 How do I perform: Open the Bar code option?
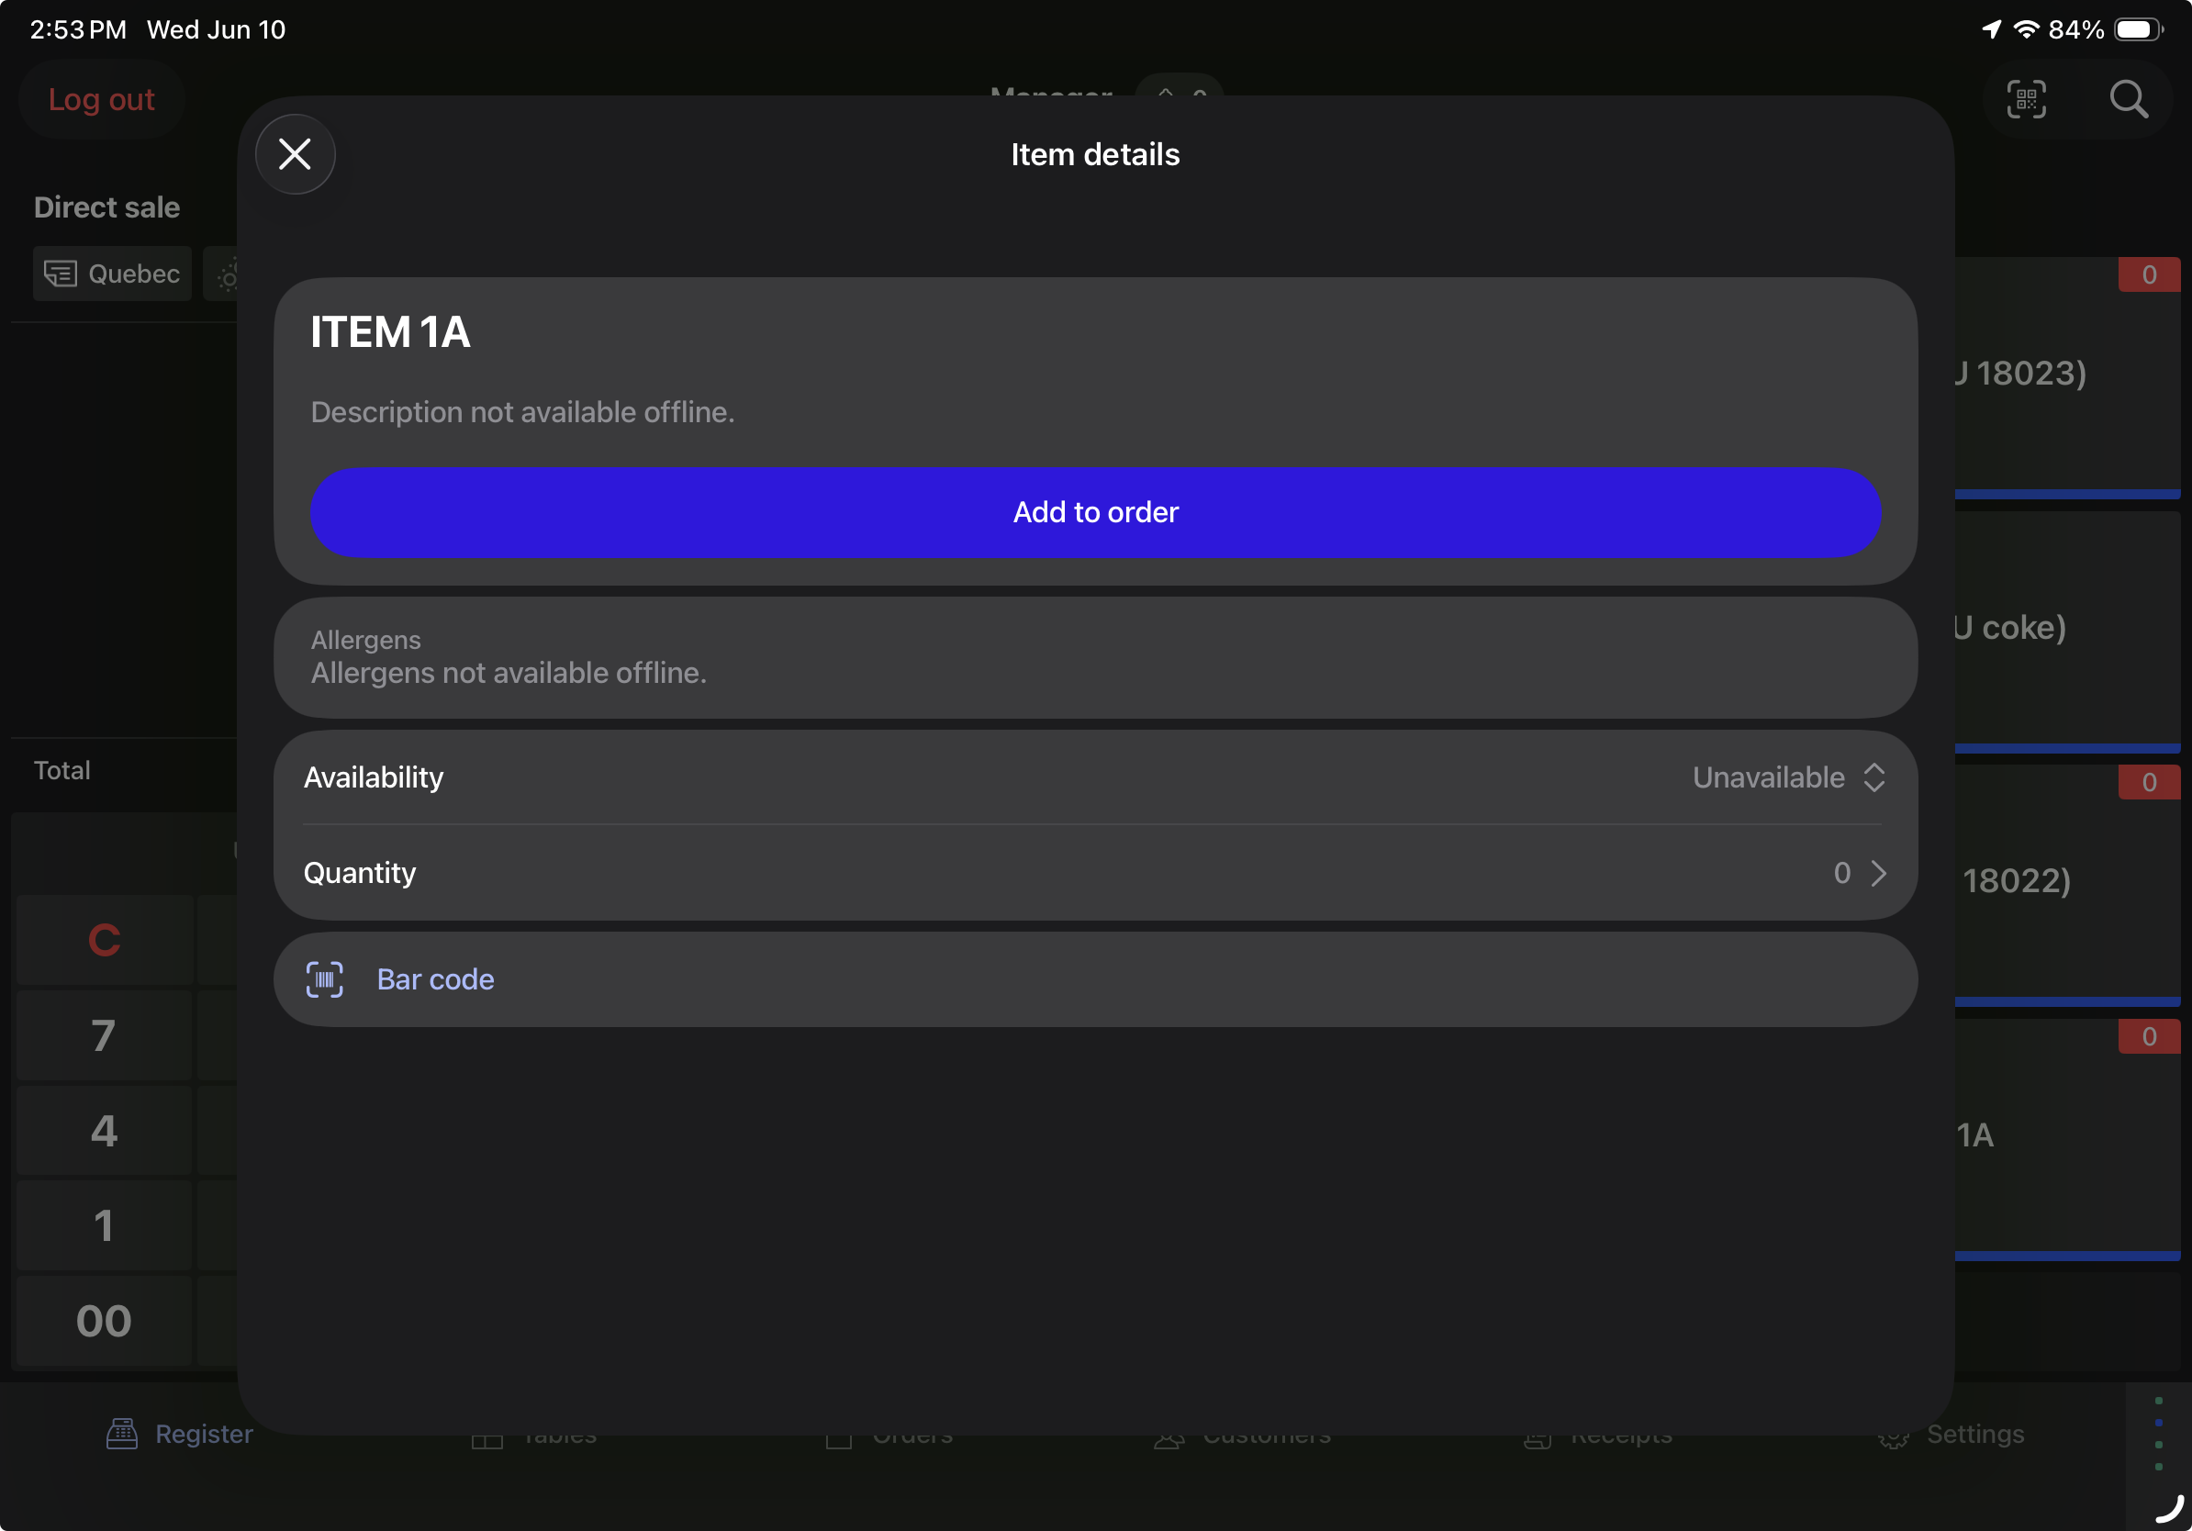click(1095, 979)
